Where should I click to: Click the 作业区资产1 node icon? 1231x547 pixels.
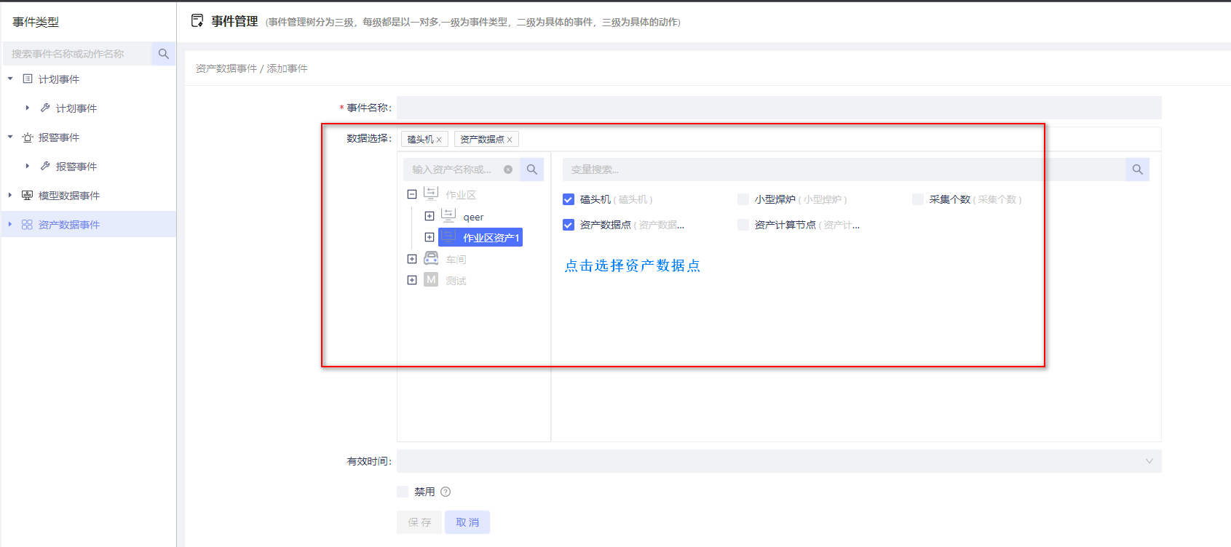coord(448,237)
